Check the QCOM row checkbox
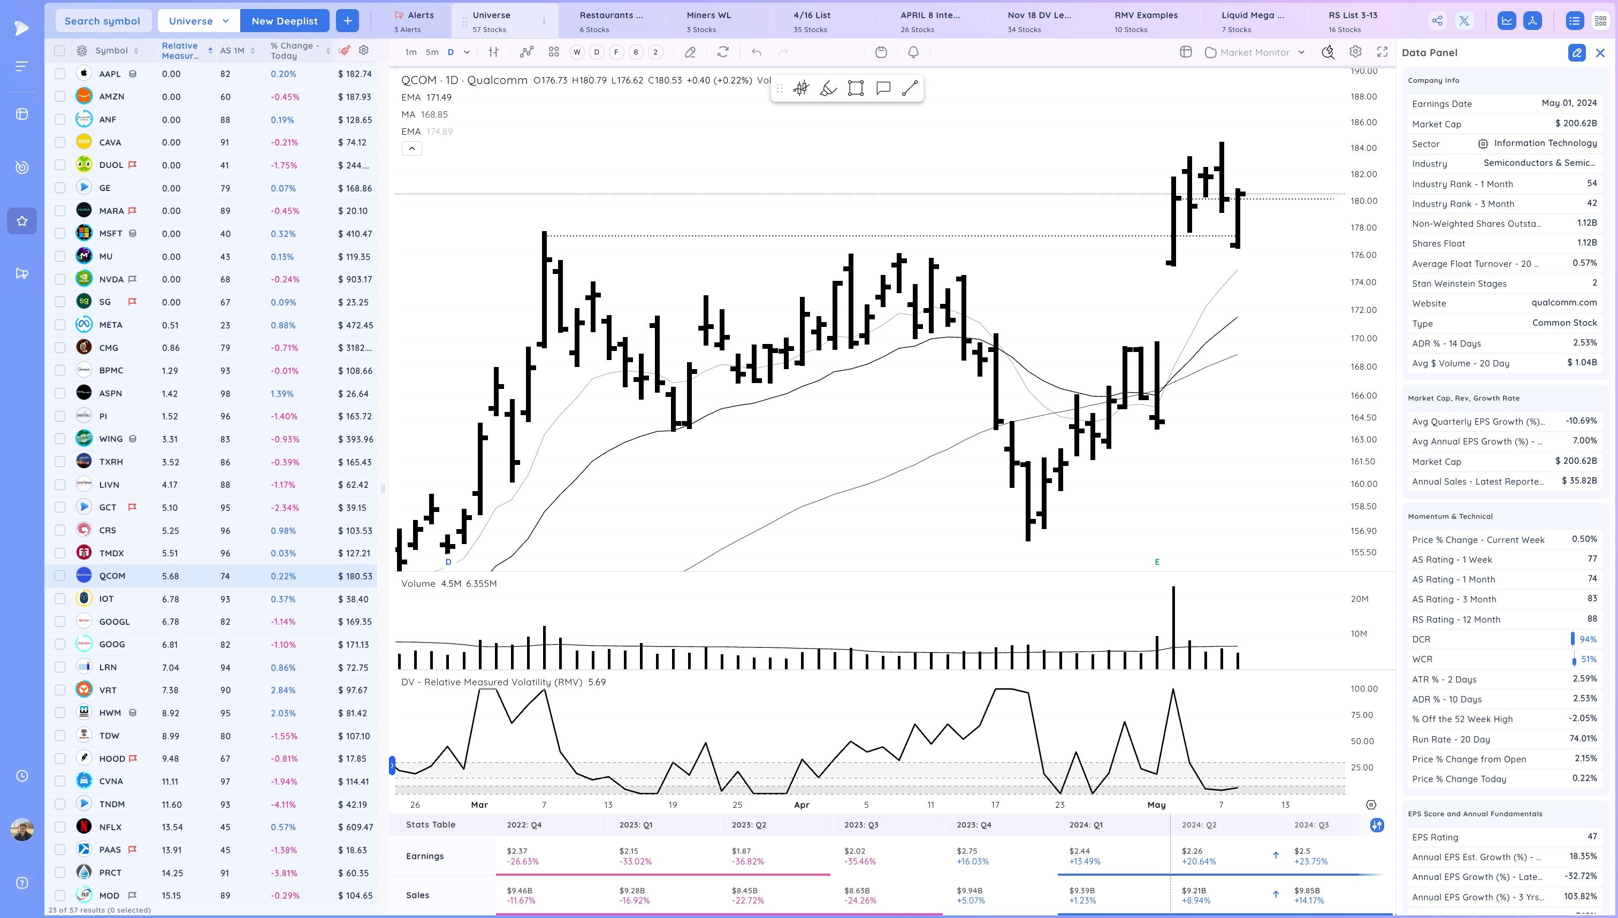This screenshot has height=918, width=1618. point(60,576)
